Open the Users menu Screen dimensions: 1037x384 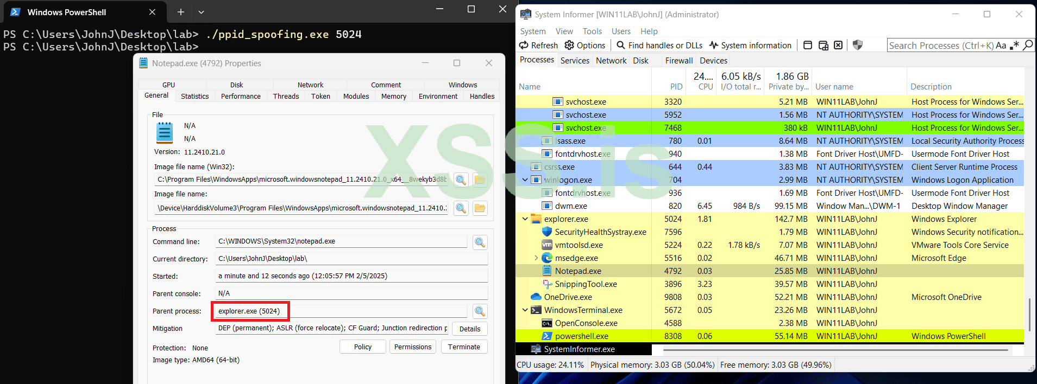point(621,31)
